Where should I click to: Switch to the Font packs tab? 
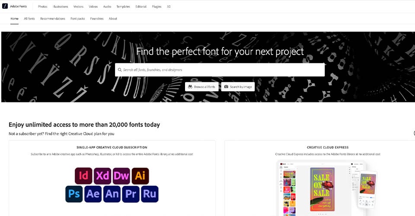coord(77,19)
